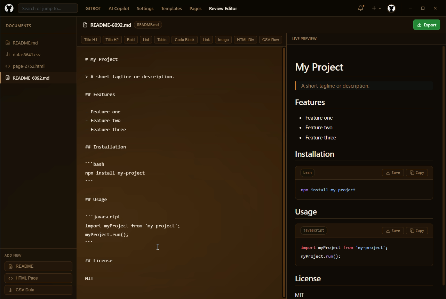This screenshot has width=446, height=299.
Task: Click the file icon beside README-6092.md title
Action: click(x=85, y=25)
